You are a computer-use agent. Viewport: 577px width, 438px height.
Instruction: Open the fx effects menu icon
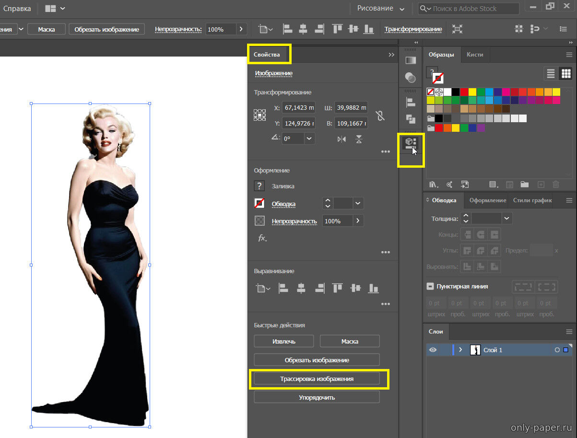pyautogui.click(x=262, y=238)
